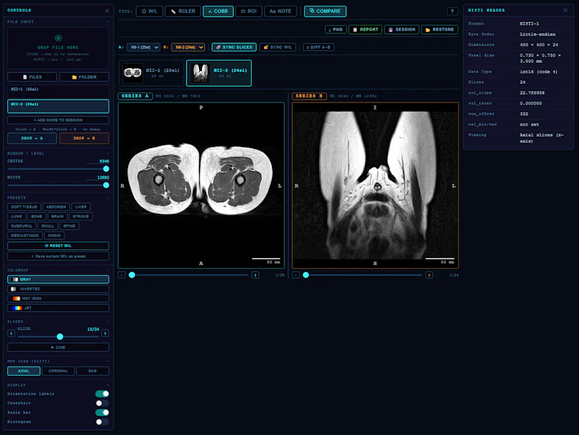
Task: Select the ROI rectangle tool
Action: coord(248,12)
